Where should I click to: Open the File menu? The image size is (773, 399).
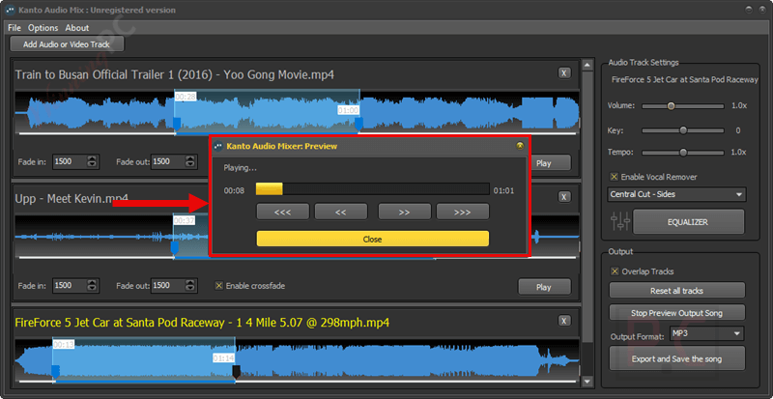click(14, 28)
